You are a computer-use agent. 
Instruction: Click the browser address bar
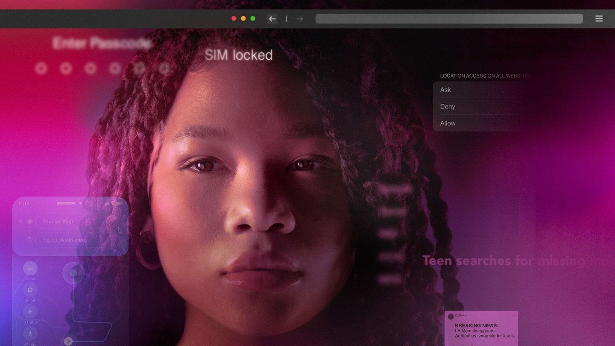(449, 18)
